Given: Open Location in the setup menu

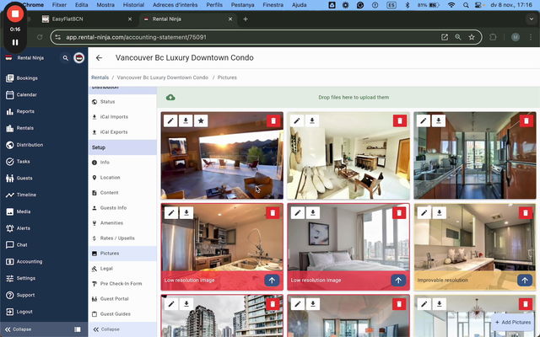Looking at the screenshot, I should tap(122, 178).
